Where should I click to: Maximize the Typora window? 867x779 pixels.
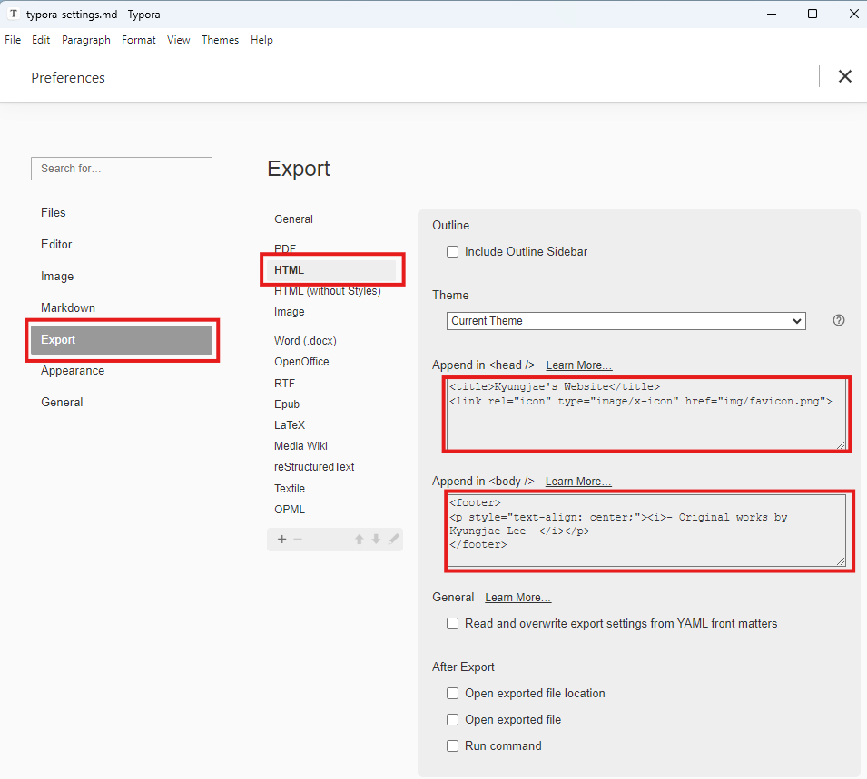click(813, 14)
